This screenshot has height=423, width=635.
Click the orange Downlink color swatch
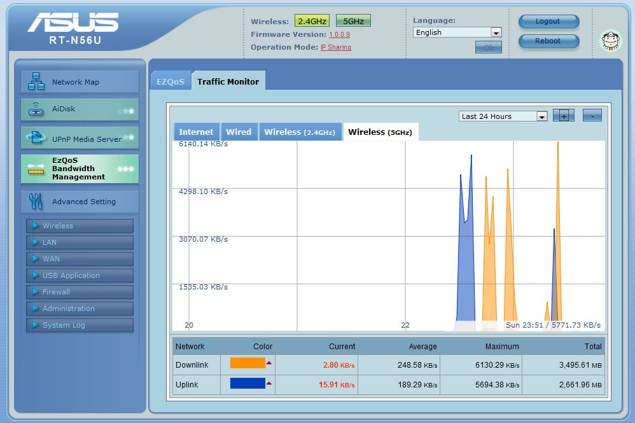coord(248,363)
